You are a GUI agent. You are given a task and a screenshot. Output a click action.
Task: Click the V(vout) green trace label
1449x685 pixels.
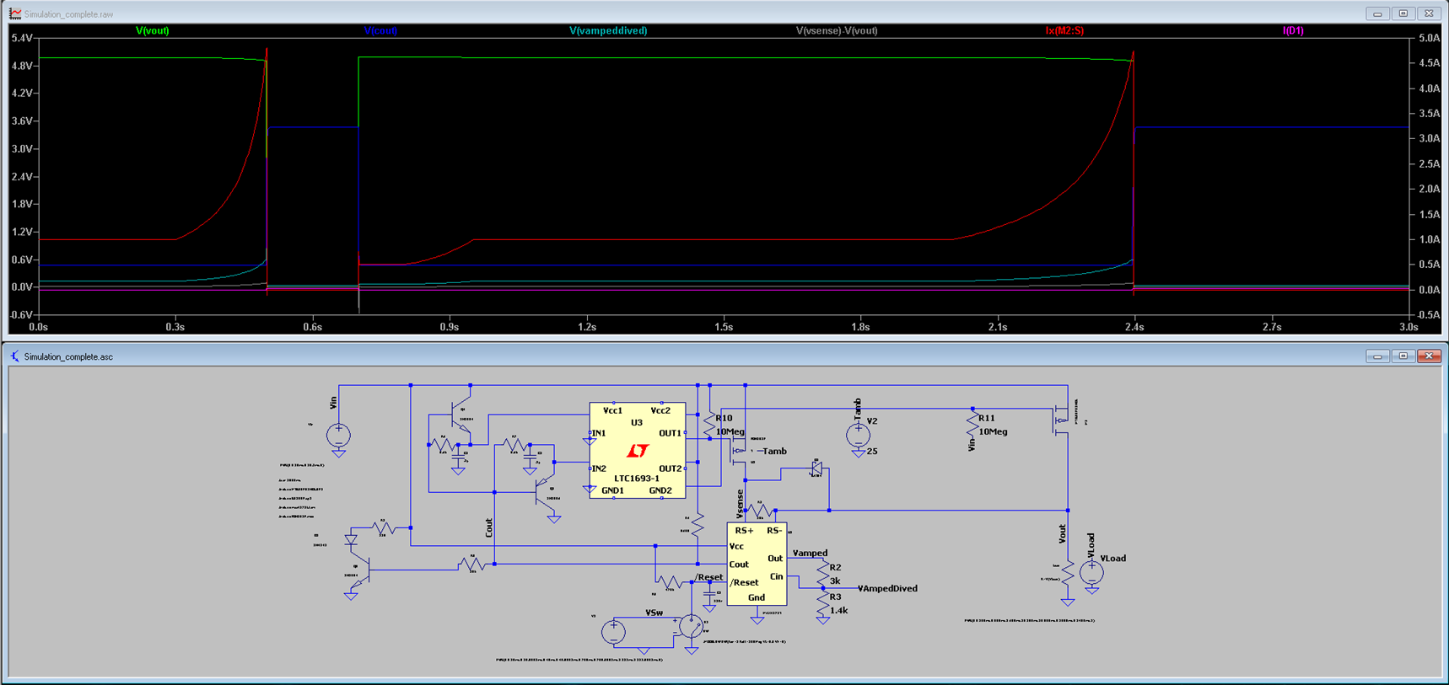point(152,30)
